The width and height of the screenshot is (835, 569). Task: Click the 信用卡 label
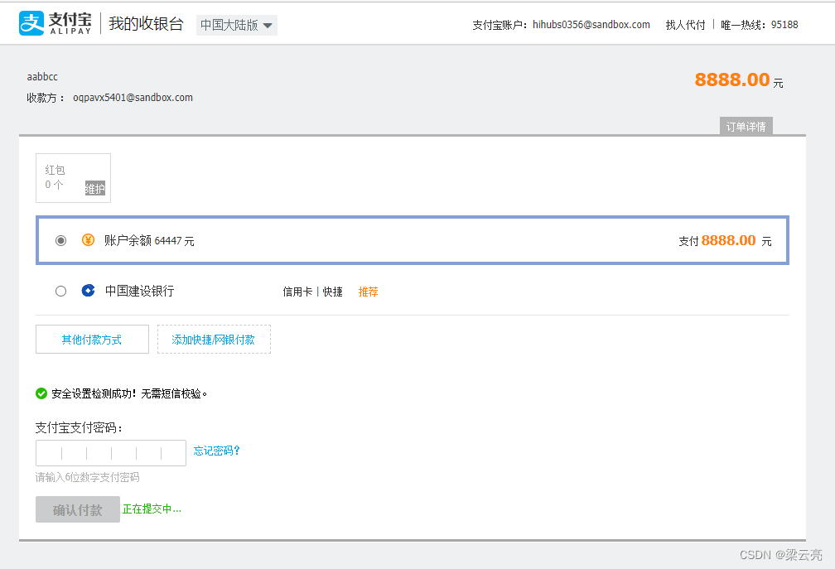coord(297,292)
